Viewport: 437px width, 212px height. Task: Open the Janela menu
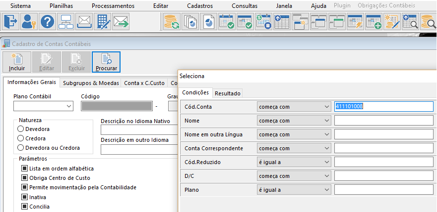pos(284,6)
